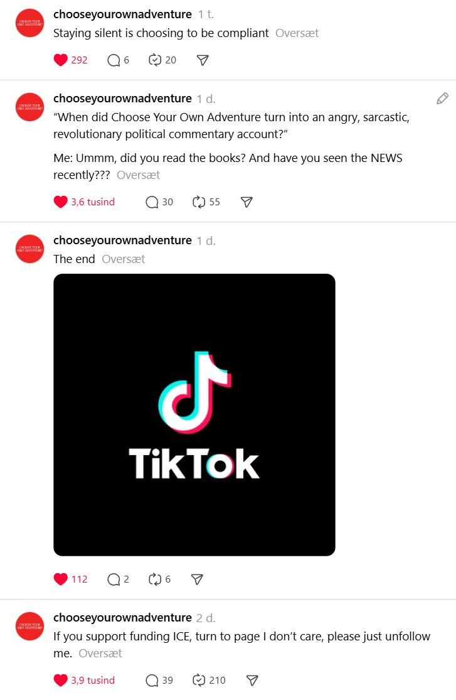456x700 pixels.
Task: Like the ICE funding post
Action: coord(61,681)
